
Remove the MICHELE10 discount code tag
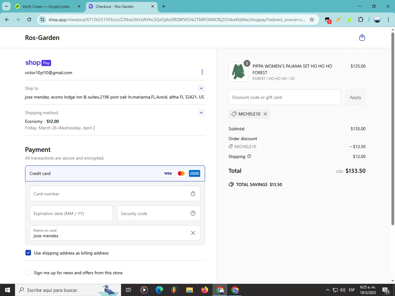coord(265,114)
